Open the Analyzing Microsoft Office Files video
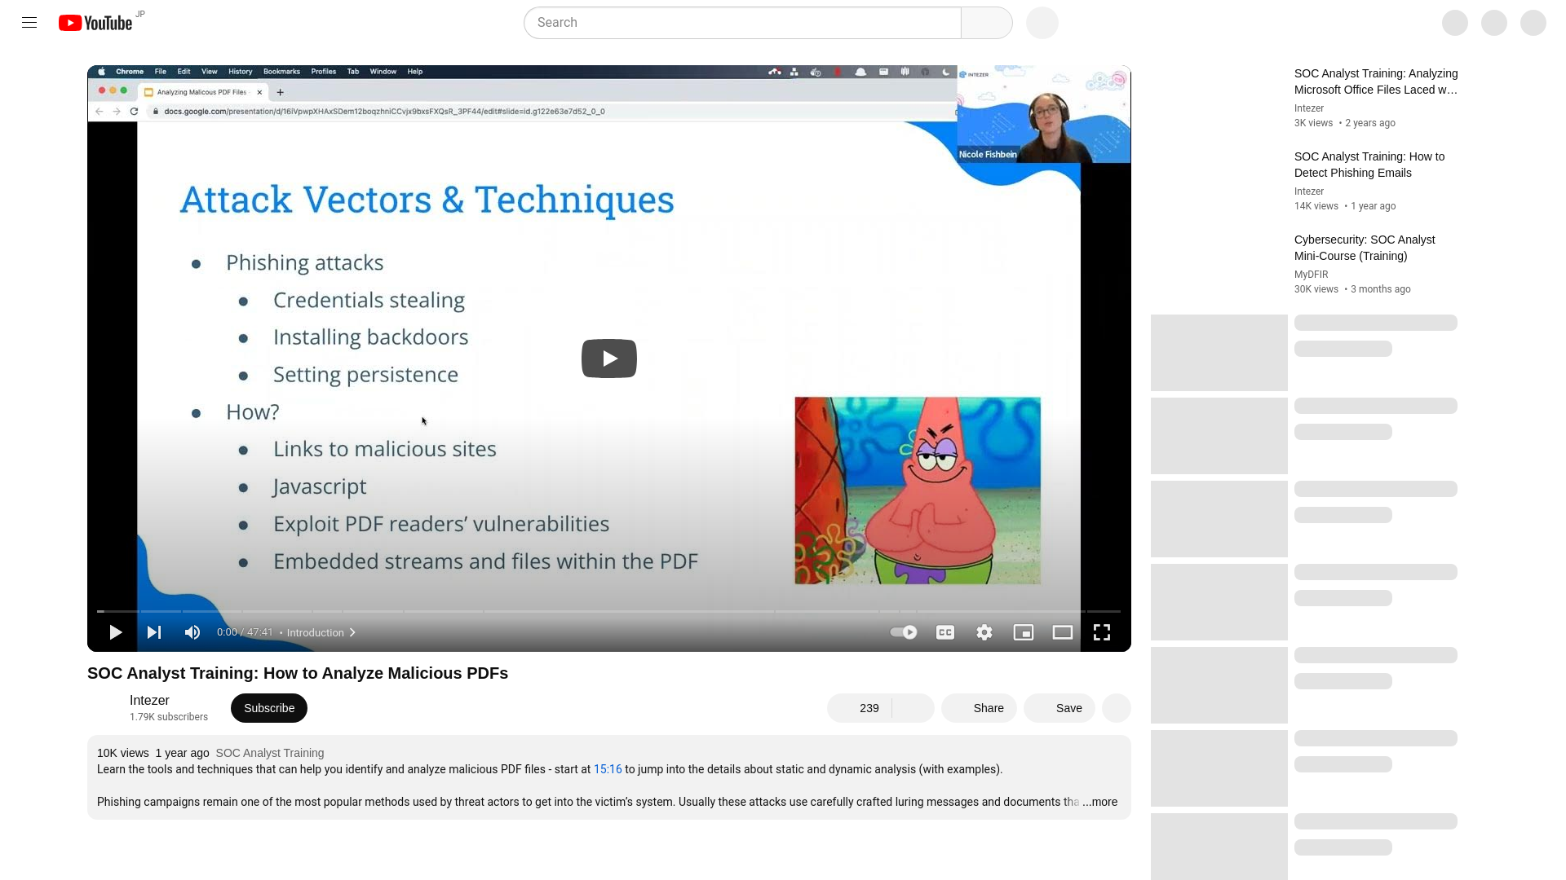The image size is (1566, 880). pos(1376,81)
